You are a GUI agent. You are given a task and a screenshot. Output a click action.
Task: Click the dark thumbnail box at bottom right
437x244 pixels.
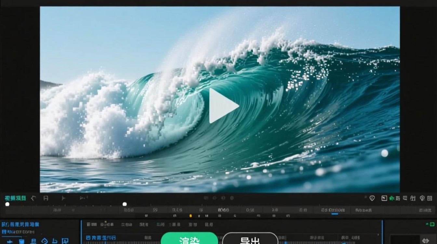click(404, 239)
